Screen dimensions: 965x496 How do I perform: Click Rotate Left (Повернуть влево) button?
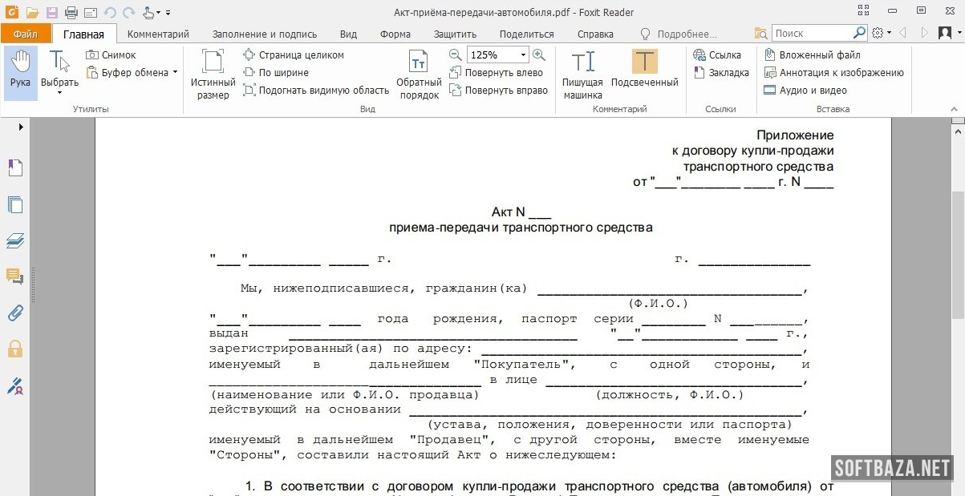pyautogui.click(x=497, y=73)
